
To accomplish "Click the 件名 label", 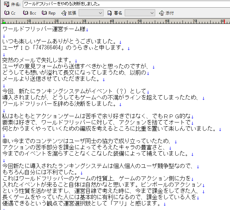I will click(x=16, y=4).
